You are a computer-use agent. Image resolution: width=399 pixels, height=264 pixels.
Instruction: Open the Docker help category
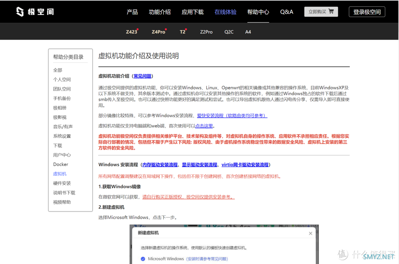pyautogui.click(x=61, y=164)
